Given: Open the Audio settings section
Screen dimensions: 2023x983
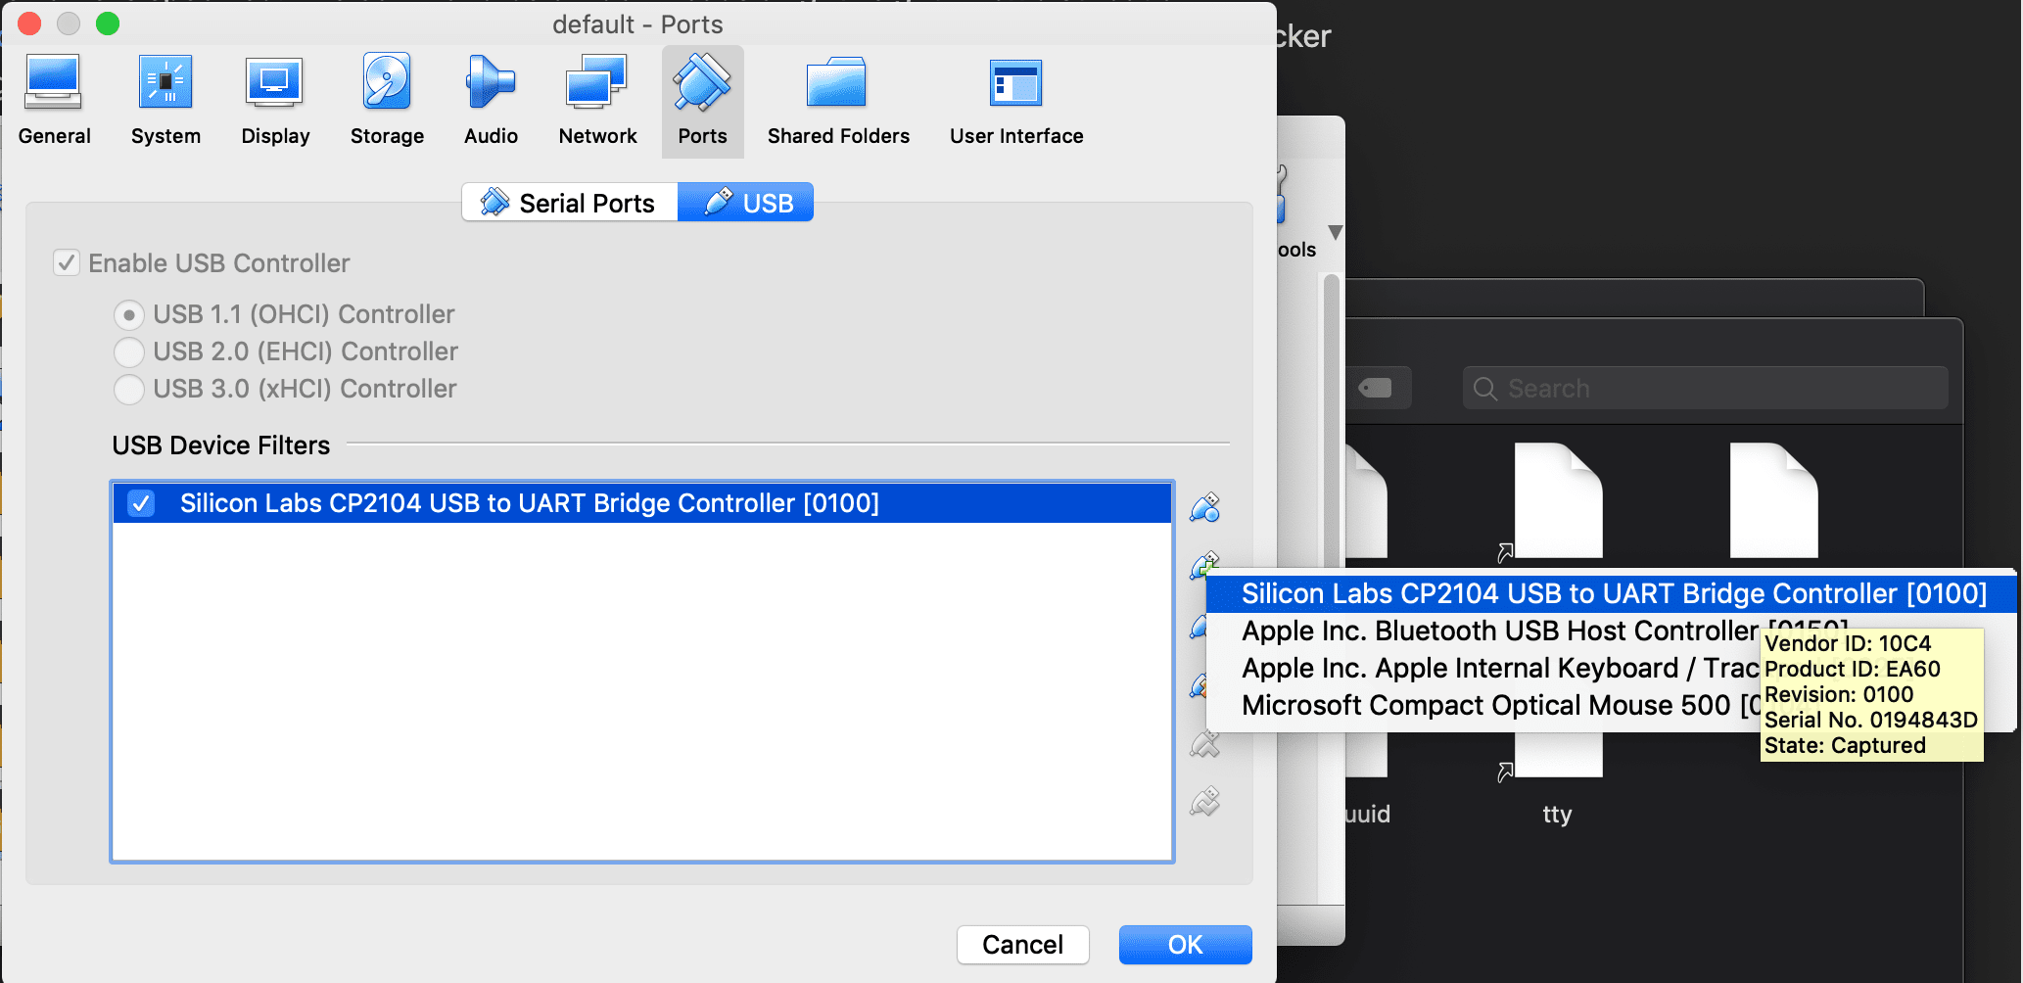Looking at the screenshot, I should click(491, 101).
